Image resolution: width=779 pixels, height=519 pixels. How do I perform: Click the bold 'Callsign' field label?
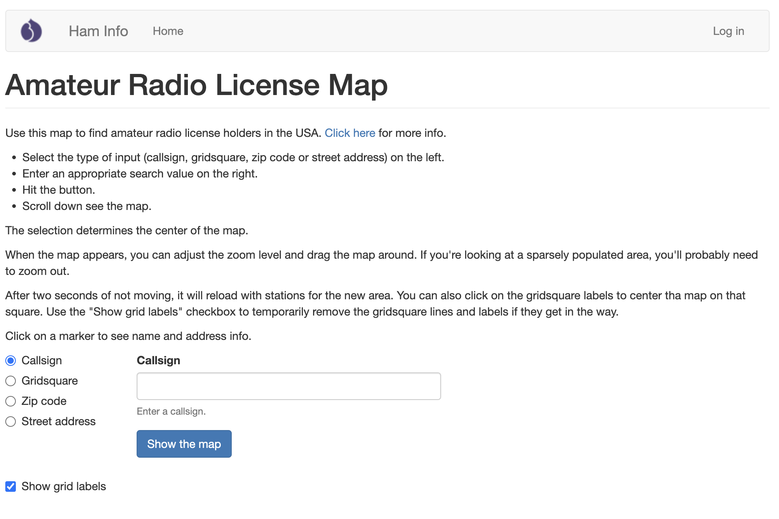tap(159, 360)
